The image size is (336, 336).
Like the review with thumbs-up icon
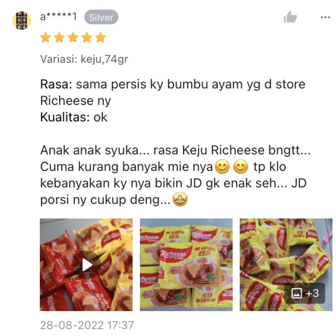coord(290,17)
